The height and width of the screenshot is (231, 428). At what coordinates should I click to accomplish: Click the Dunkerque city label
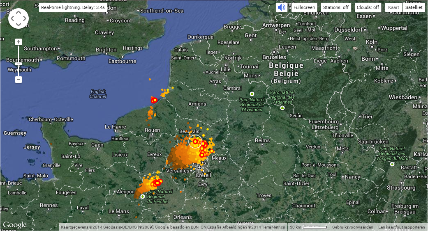pyautogui.click(x=200, y=37)
